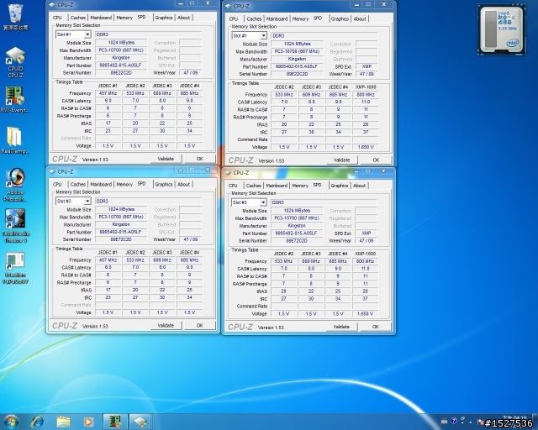Viewport: 538px width, 430px height.
Task: Click the 1.650 V voltage cell in the Slot #3 XMP window
Action: pos(365,313)
